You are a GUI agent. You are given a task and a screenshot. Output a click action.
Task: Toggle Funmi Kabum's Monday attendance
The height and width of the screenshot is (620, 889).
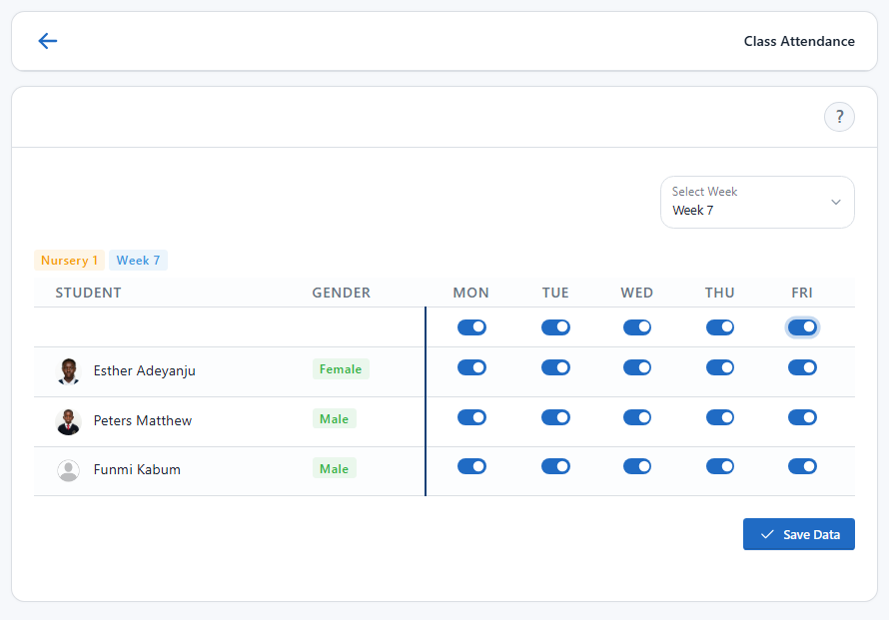tap(471, 465)
